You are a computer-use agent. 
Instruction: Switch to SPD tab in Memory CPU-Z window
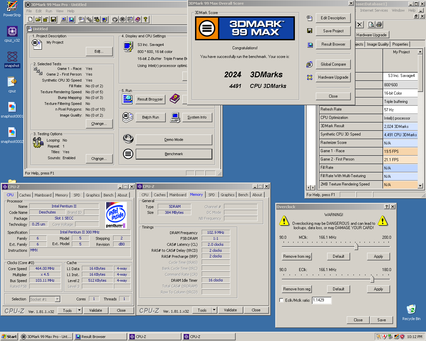point(212,195)
